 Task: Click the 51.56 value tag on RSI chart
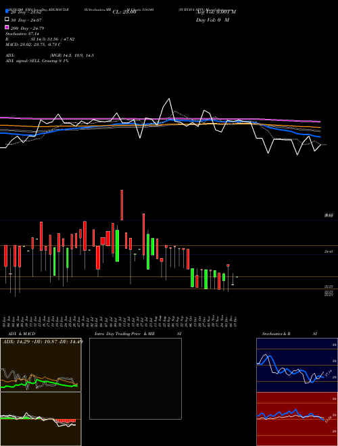coord(329,419)
